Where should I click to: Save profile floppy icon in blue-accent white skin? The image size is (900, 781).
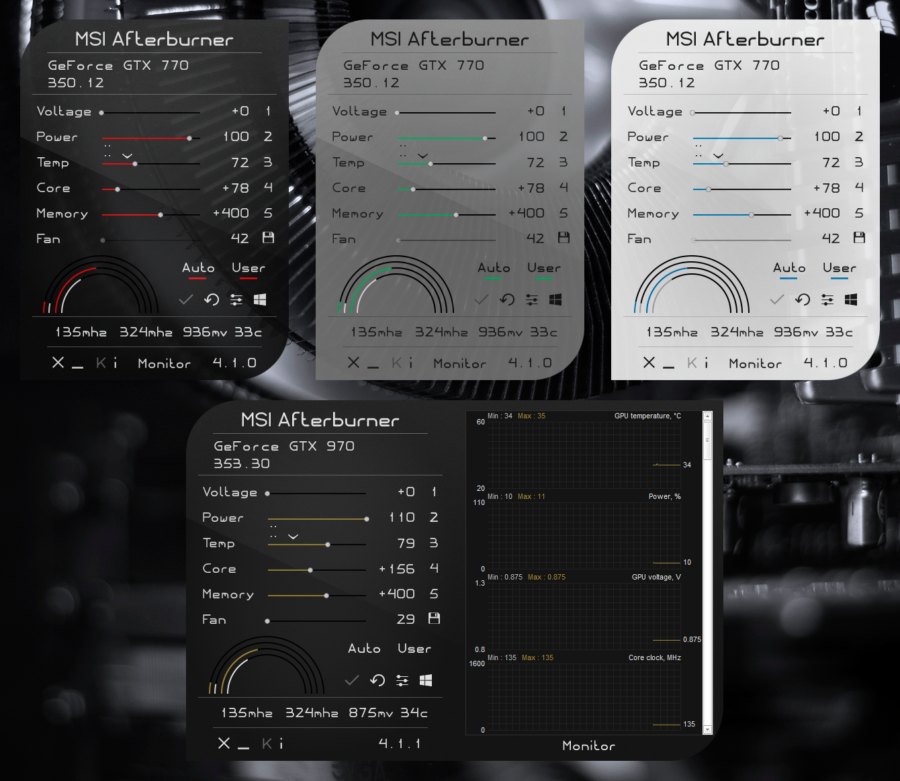[859, 238]
